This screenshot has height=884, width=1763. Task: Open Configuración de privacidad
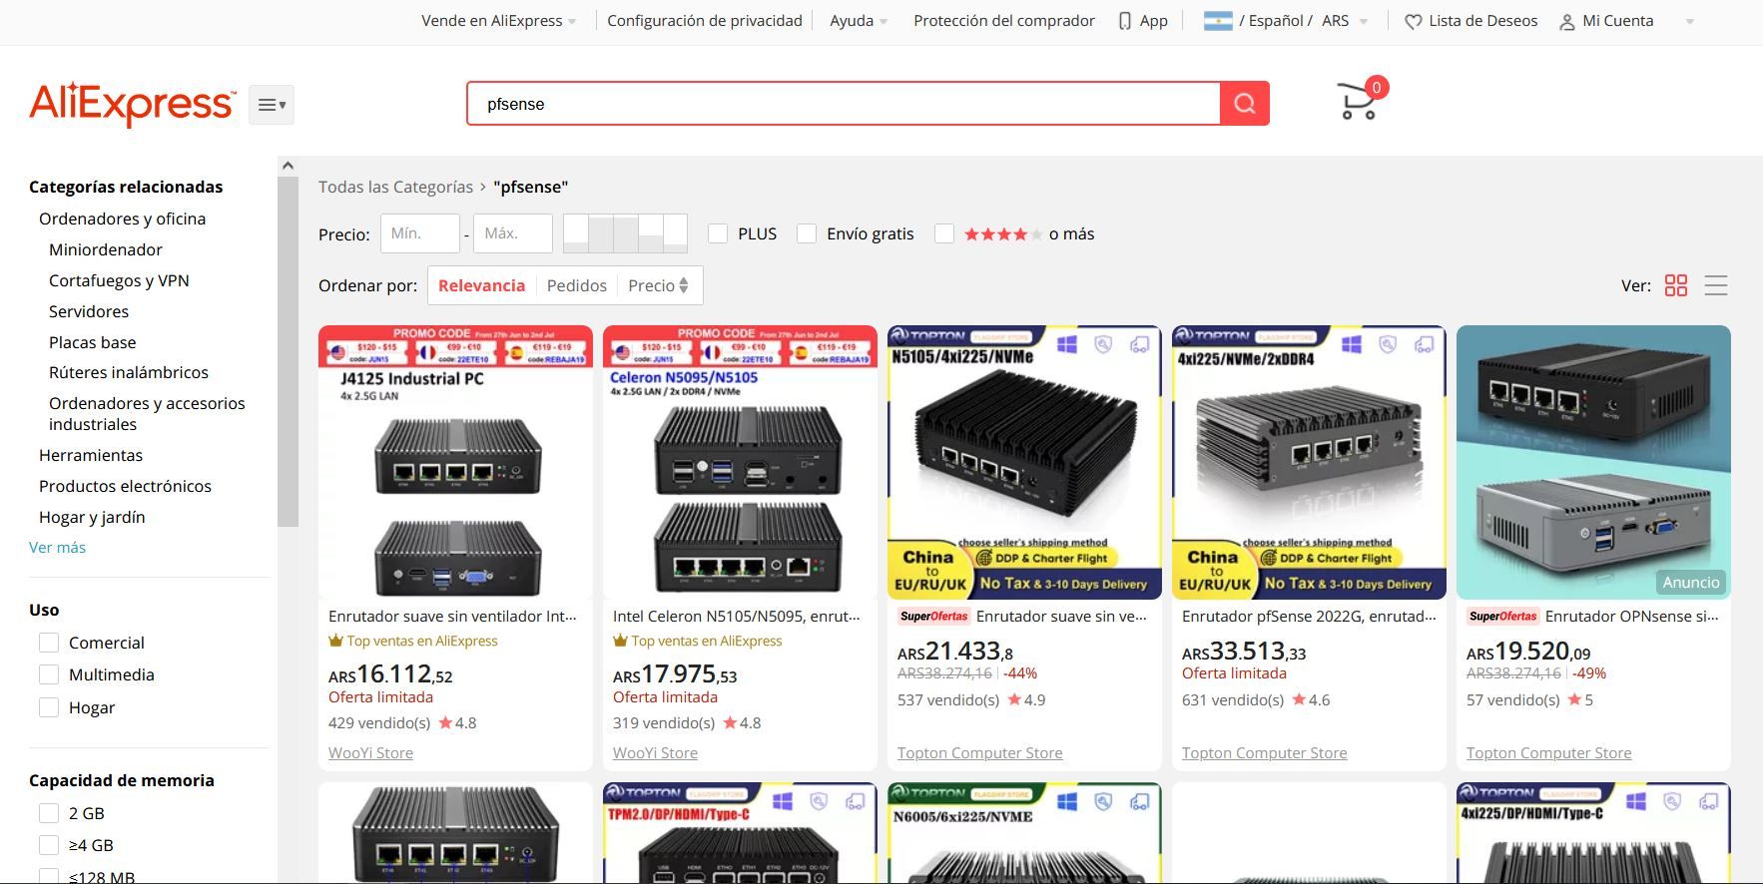pos(705,21)
